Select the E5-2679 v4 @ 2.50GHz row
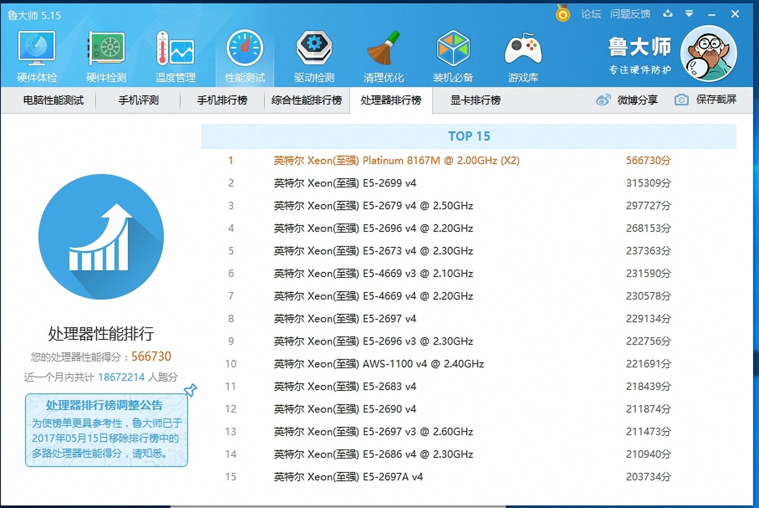Viewport: 759px width, 508px height. (469, 206)
